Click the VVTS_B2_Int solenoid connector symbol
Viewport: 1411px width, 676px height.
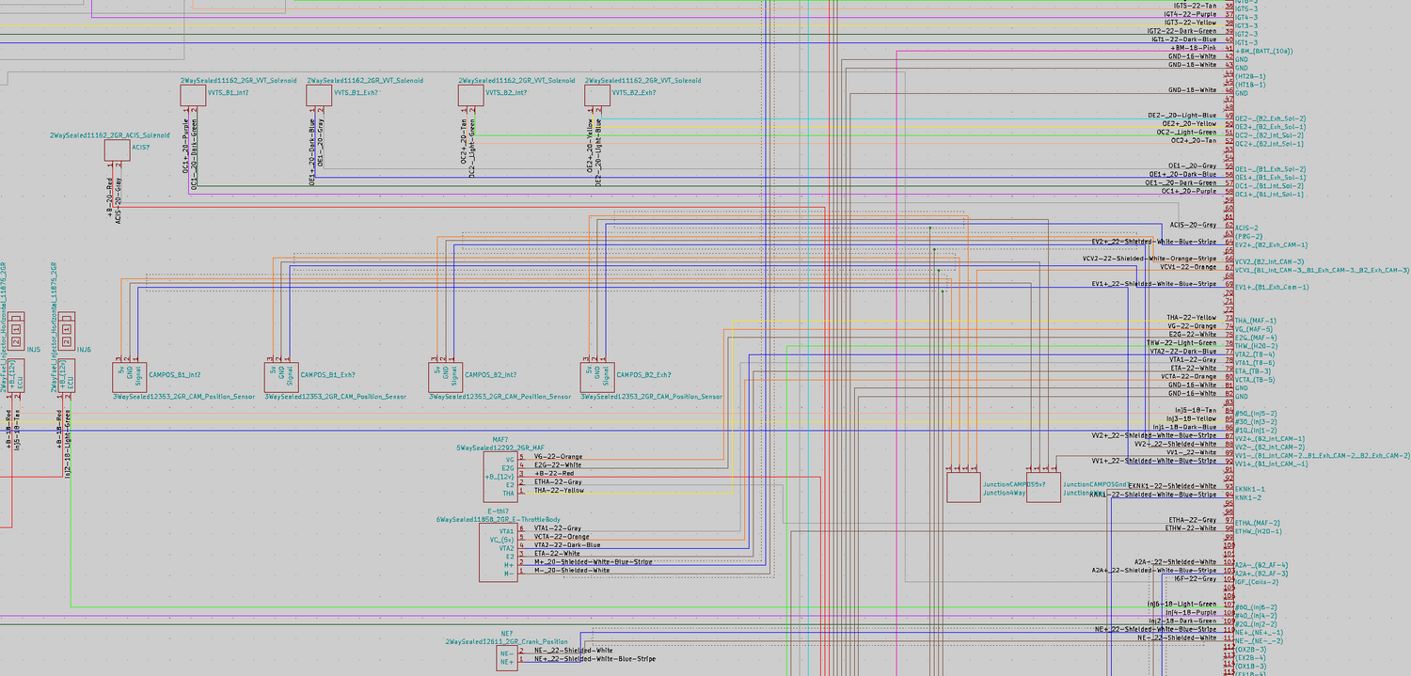[470, 96]
